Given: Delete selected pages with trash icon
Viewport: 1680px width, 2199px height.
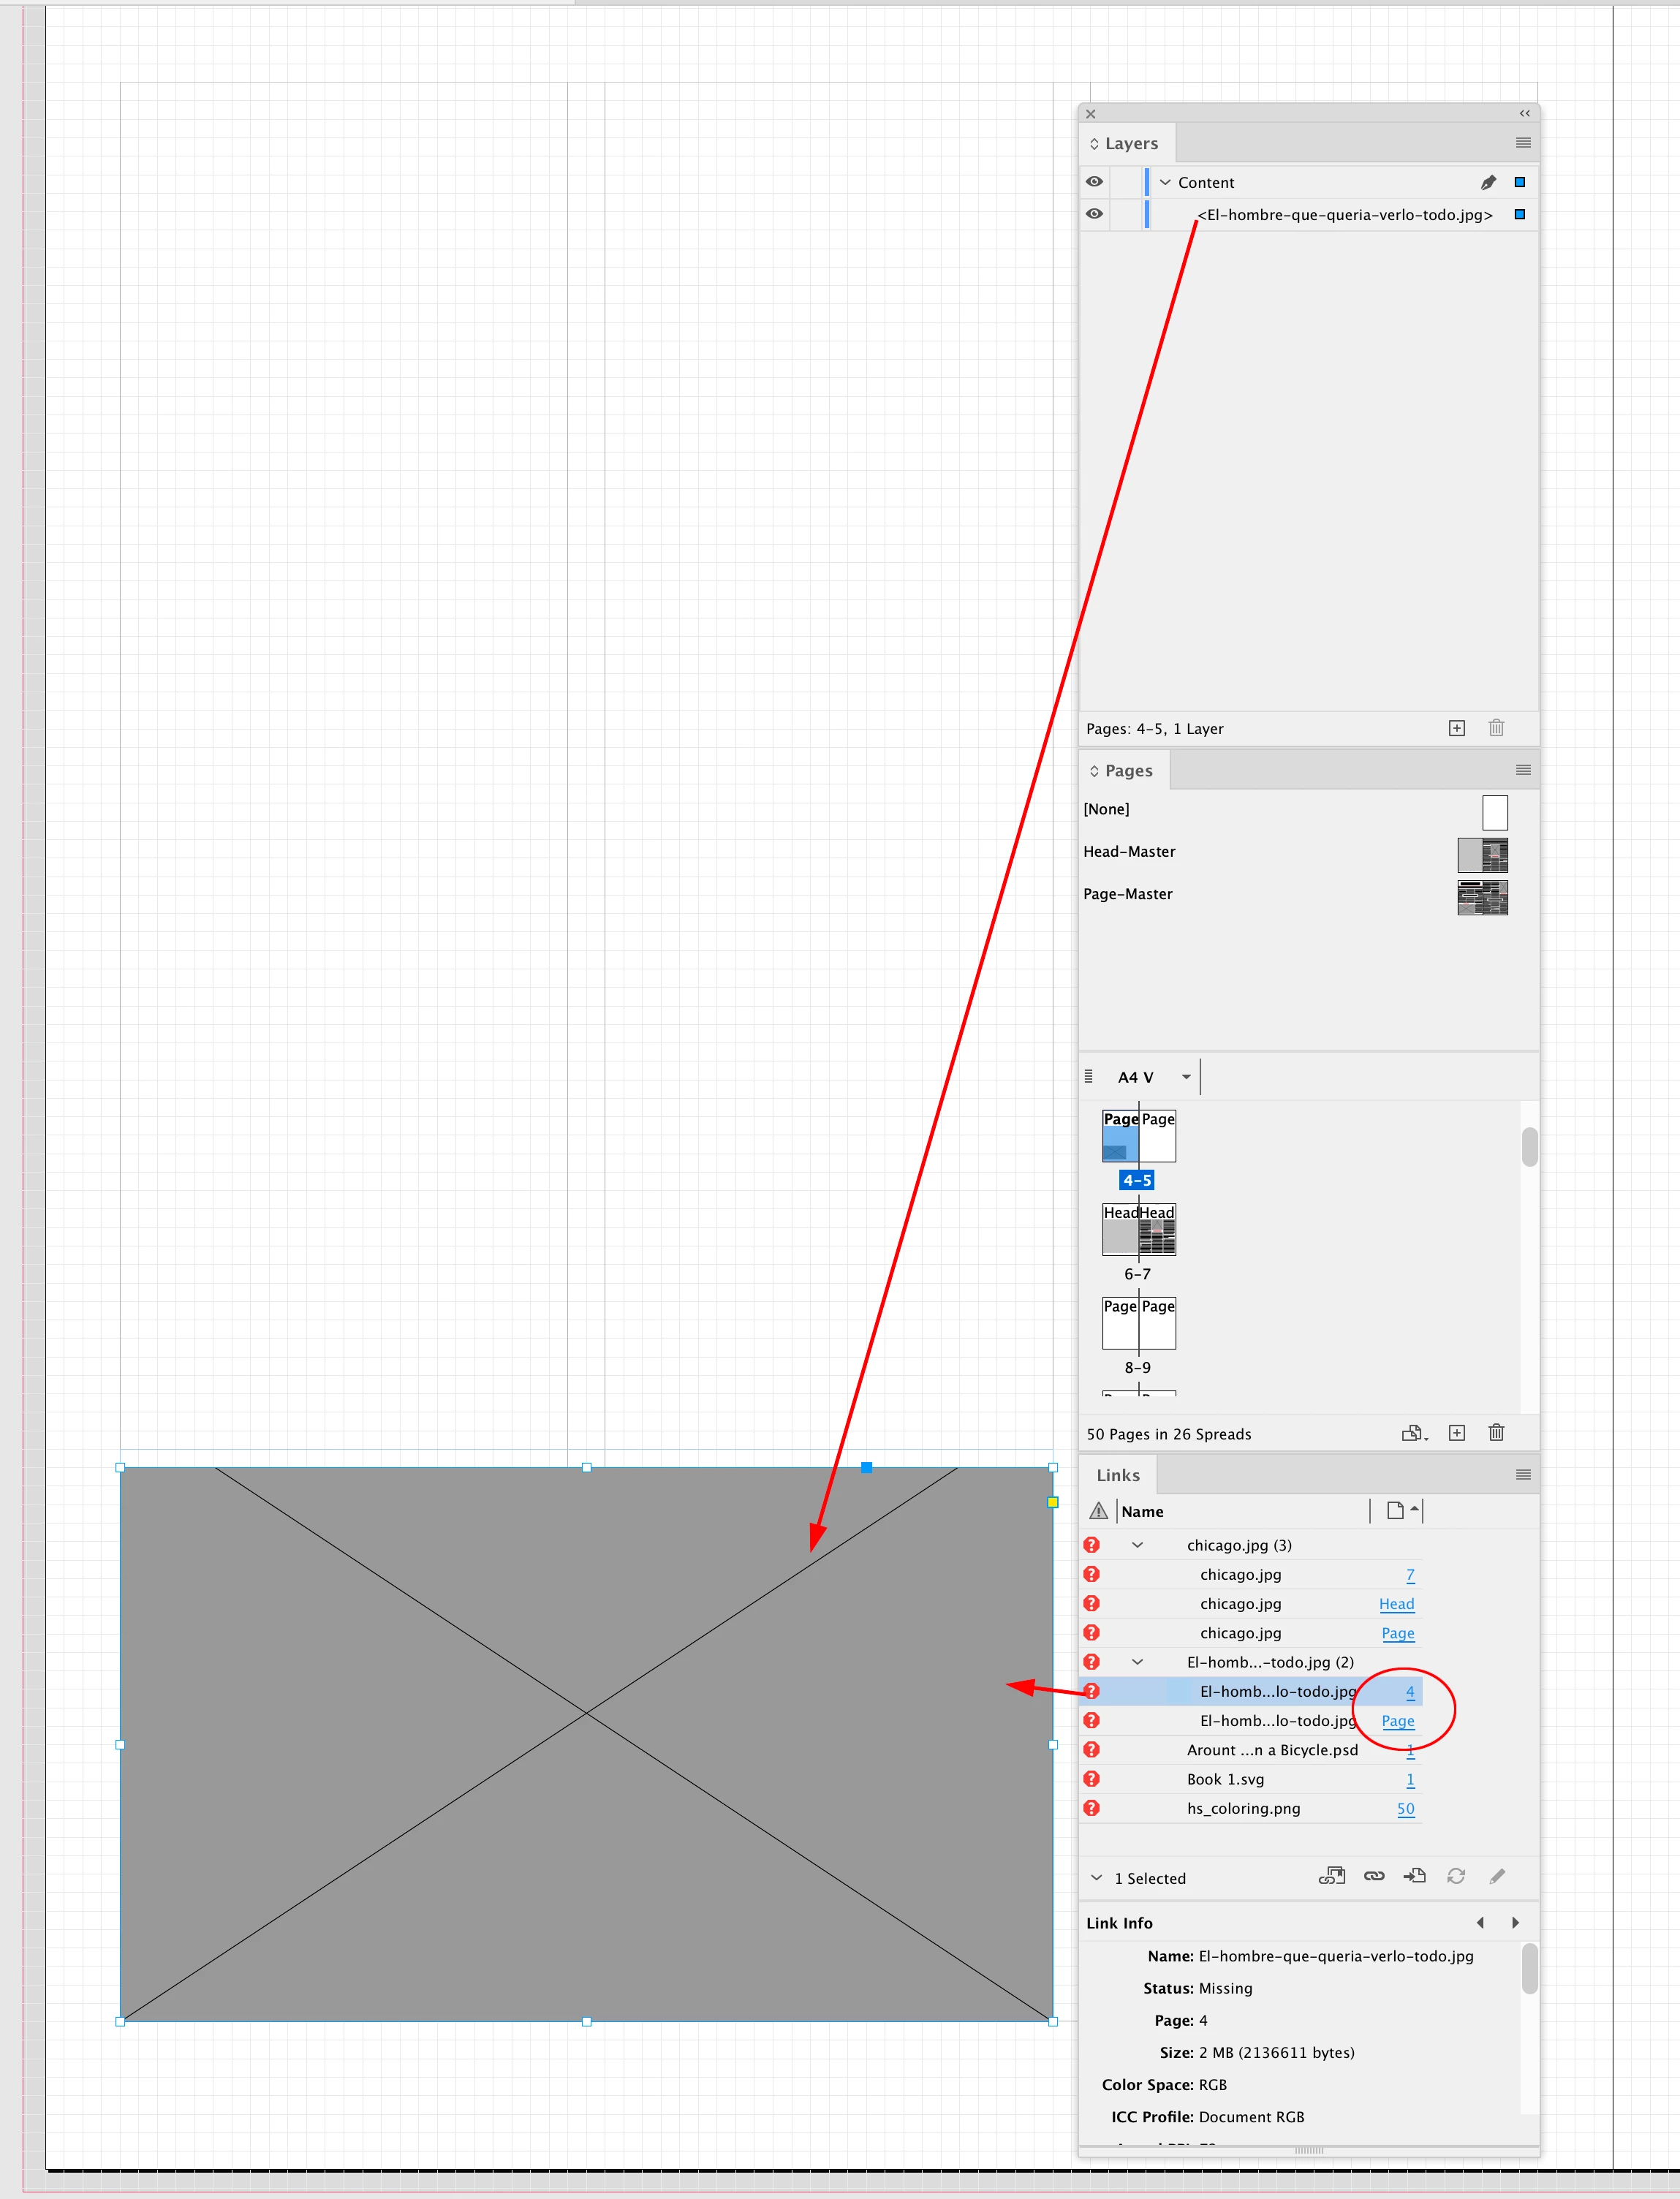Looking at the screenshot, I should point(1496,1433).
